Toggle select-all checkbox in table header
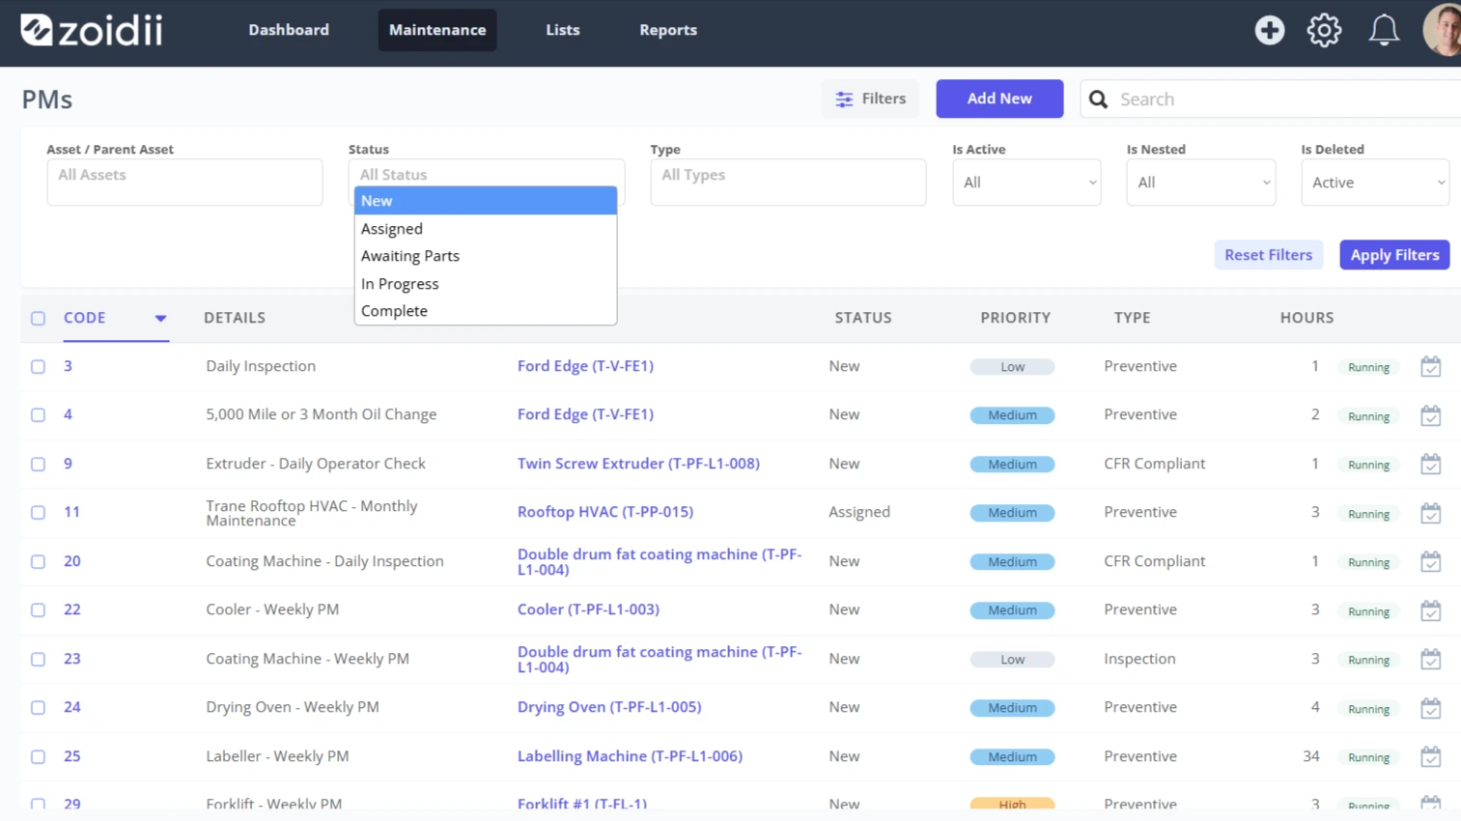The image size is (1461, 821). [38, 318]
